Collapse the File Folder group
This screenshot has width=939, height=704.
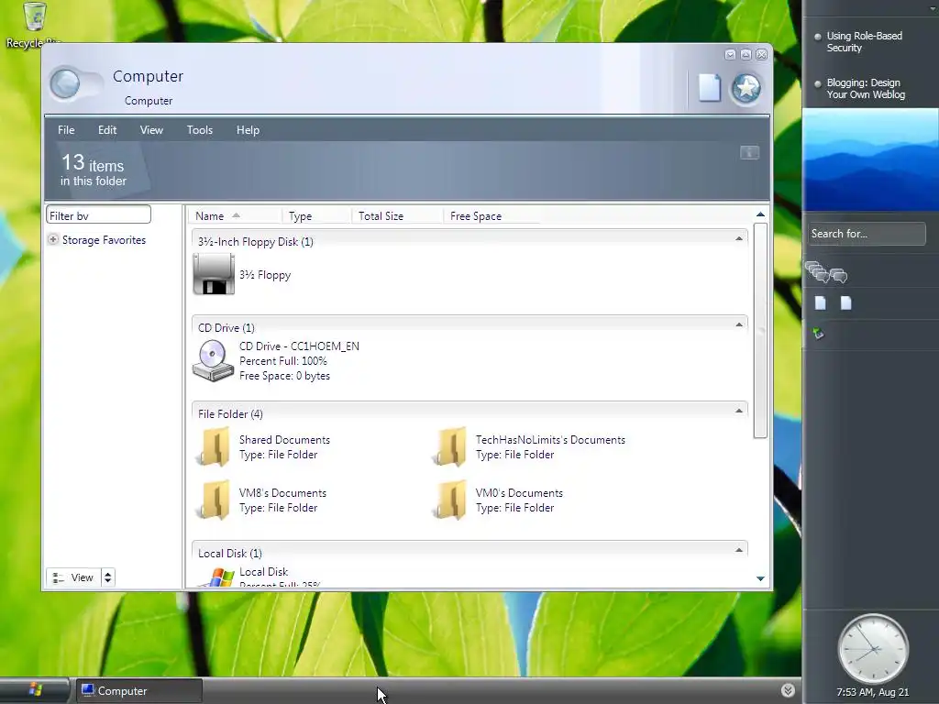point(739,412)
